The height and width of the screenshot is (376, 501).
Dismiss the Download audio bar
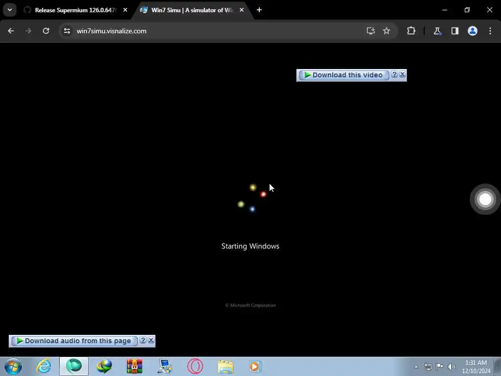(x=151, y=340)
